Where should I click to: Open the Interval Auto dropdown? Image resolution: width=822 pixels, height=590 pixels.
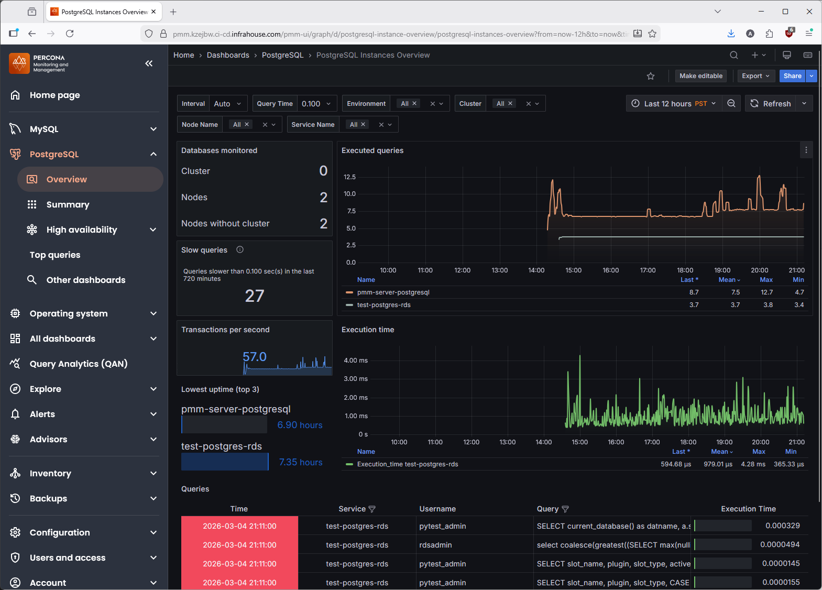tap(228, 104)
